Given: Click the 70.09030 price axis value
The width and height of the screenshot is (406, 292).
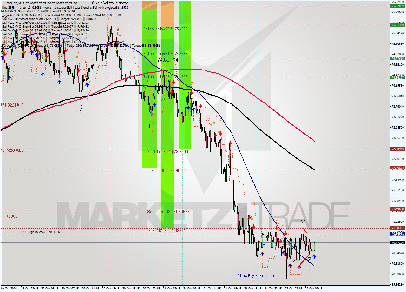Looking at the screenshot, I should click(x=397, y=274).
